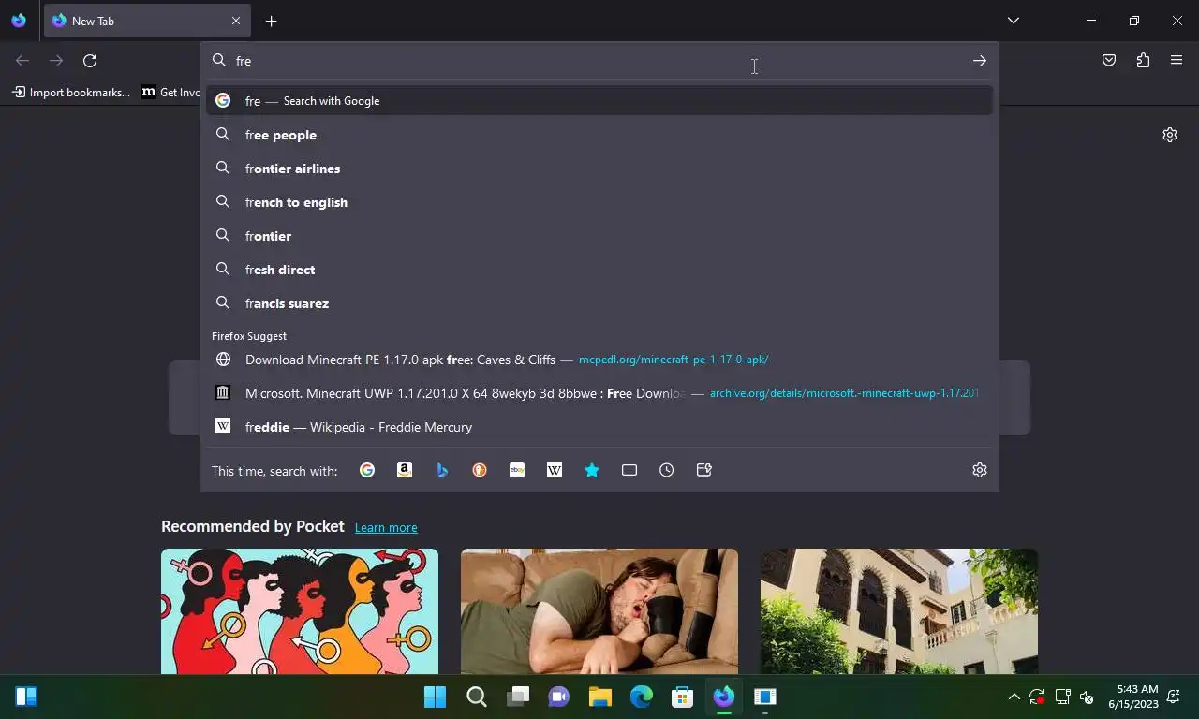The height and width of the screenshot is (719, 1199).
Task: Choose 'fre — Search with Google' row
Action: [599, 100]
